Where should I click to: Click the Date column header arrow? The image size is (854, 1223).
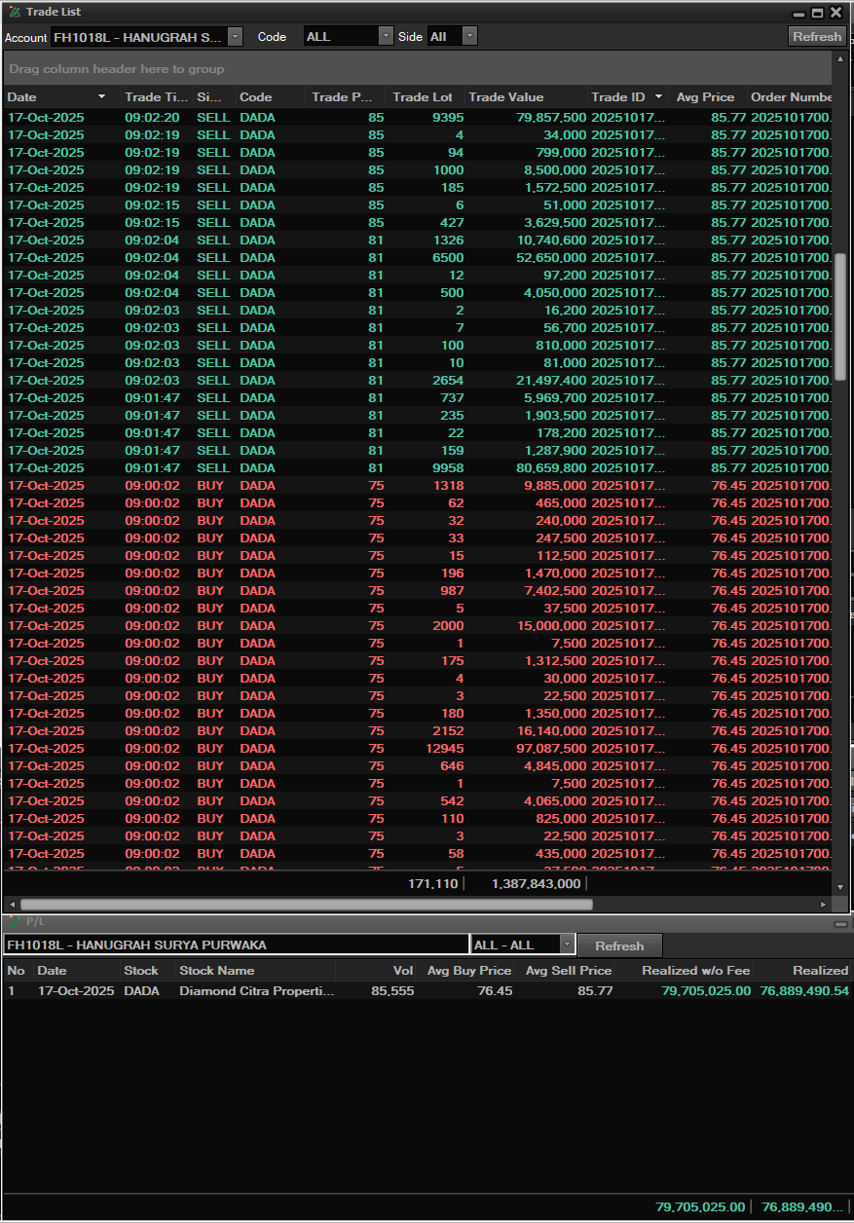[102, 97]
